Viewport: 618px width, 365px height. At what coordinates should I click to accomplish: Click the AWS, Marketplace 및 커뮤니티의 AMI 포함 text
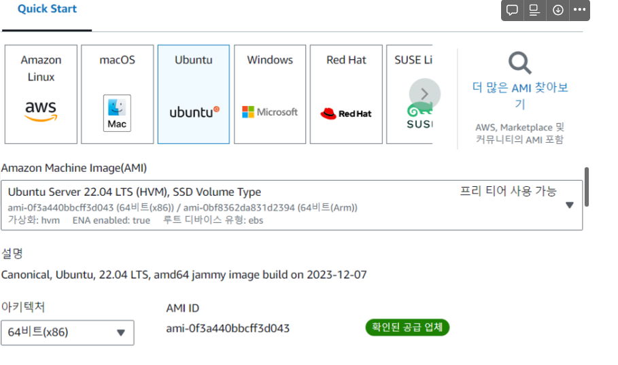click(520, 133)
